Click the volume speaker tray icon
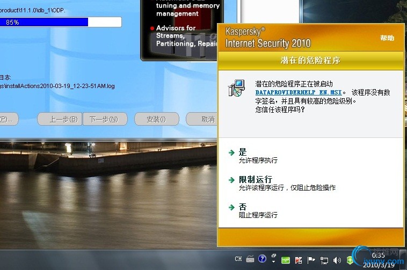This screenshot has height=270, width=407. (x=337, y=260)
